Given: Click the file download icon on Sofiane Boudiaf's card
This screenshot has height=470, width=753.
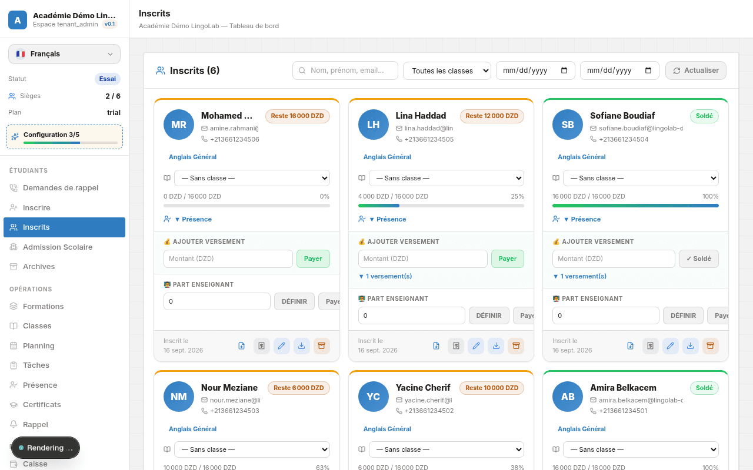Looking at the screenshot, I should (x=631, y=345).
